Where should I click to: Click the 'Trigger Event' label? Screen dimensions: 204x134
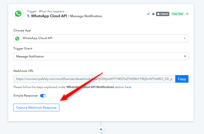pyautogui.click(x=23, y=49)
